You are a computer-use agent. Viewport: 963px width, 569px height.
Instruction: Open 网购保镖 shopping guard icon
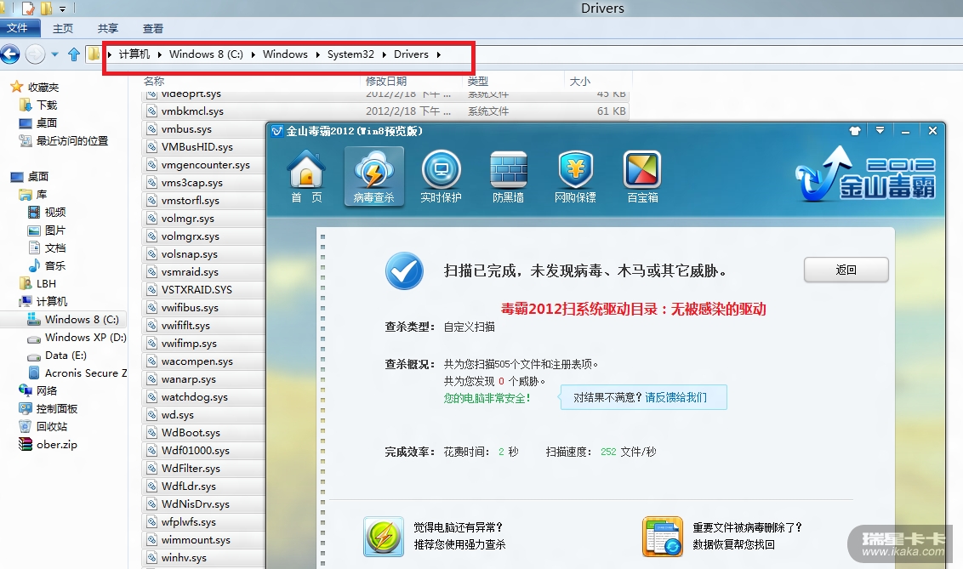[x=575, y=176]
